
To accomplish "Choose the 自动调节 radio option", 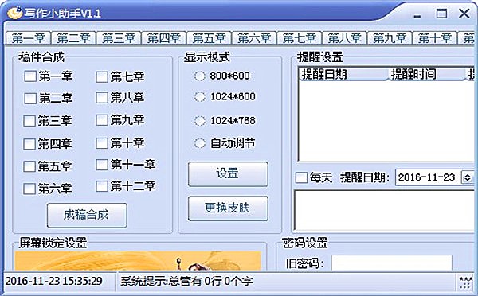I will pyautogui.click(x=200, y=143).
